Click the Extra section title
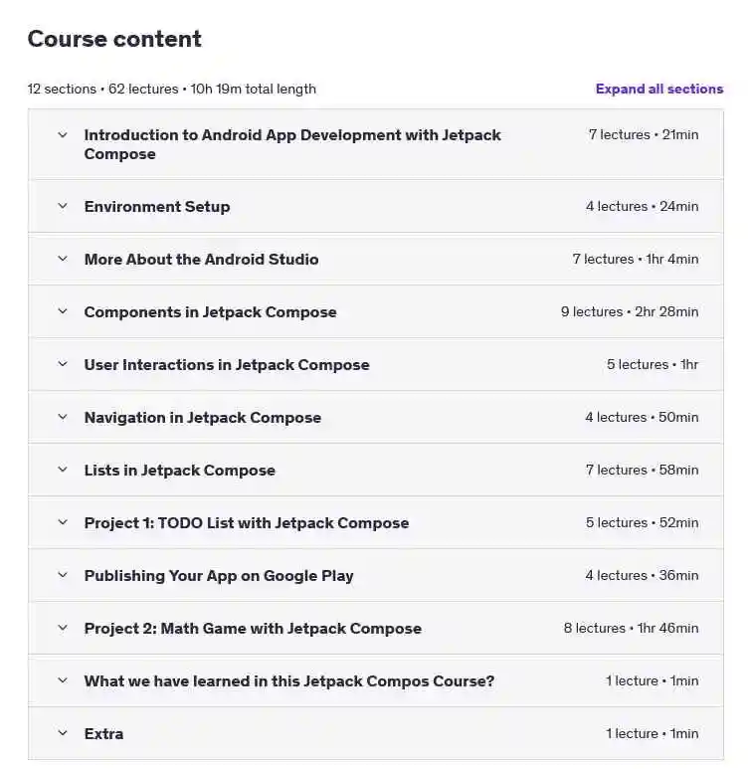 (103, 734)
